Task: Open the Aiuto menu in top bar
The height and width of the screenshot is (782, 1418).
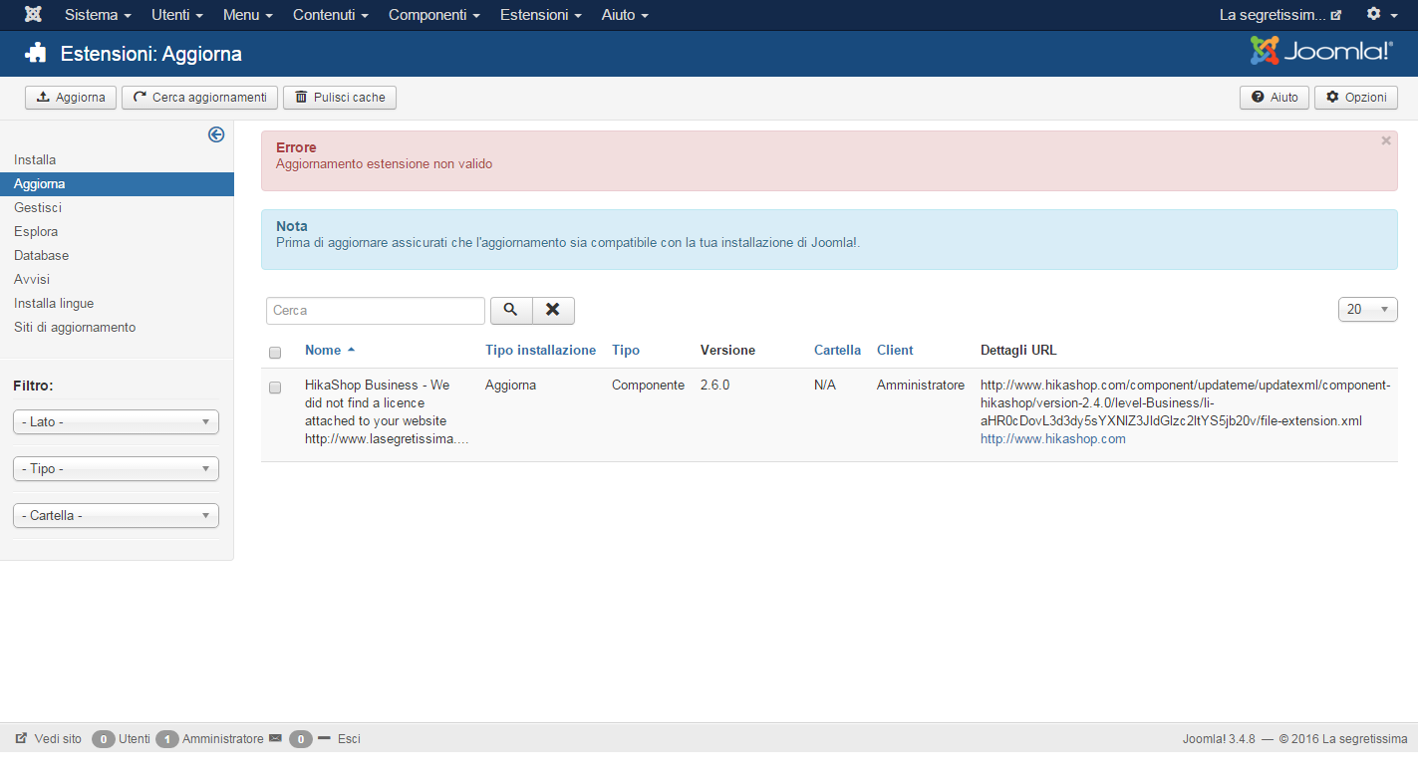Action: [x=625, y=15]
